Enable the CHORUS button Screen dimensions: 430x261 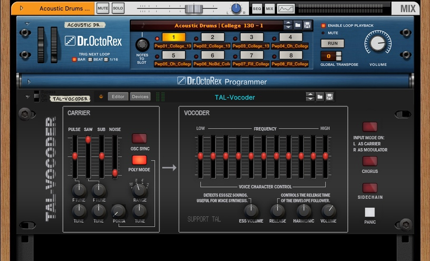370,161
